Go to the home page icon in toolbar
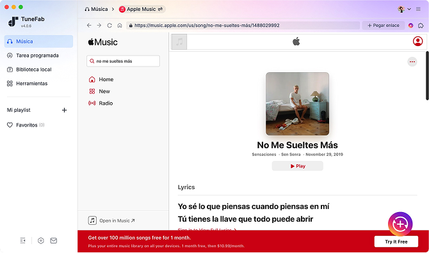Image resolution: width=429 pixels, height=253 pixels. tap(120, 26)
